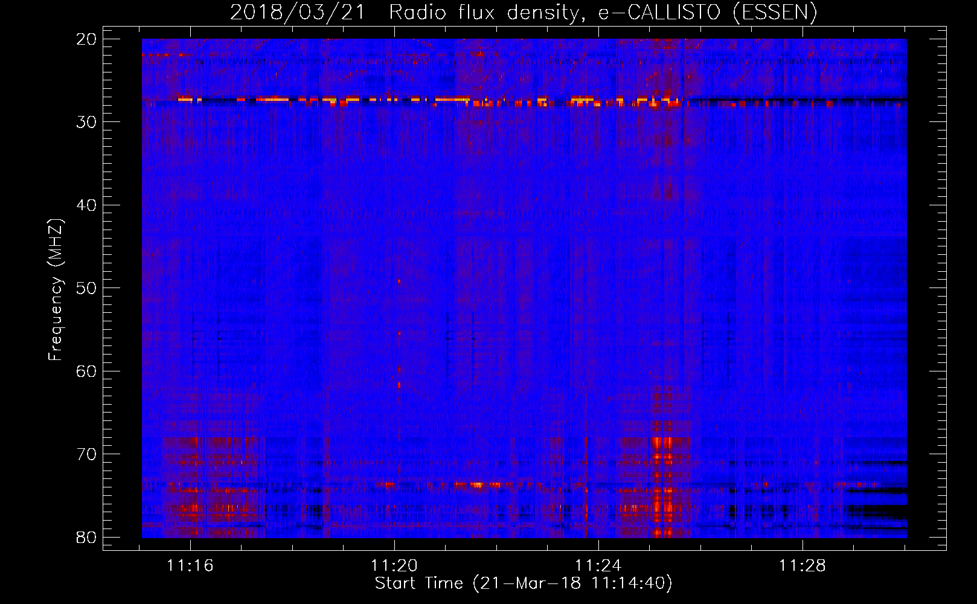Click the bright burst near 11:25 at 70 MHz
The height and width of the screenshot is (604, 977).
[x=662, y=444]
